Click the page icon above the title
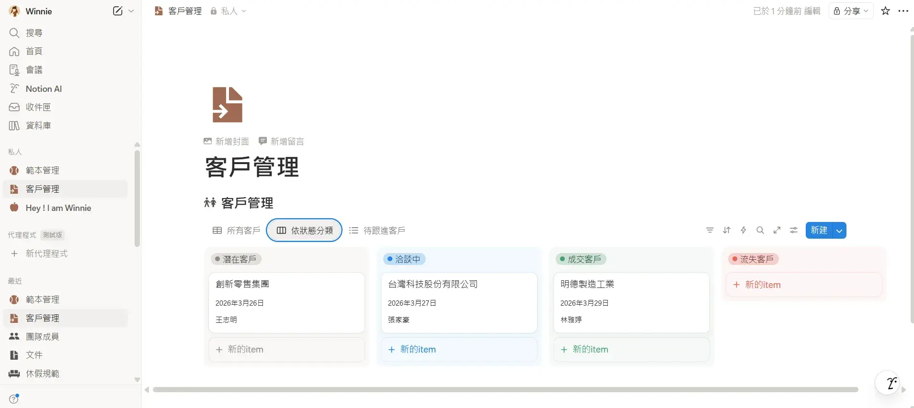This screenshot has width=914, height=408. tap(228, 105)
